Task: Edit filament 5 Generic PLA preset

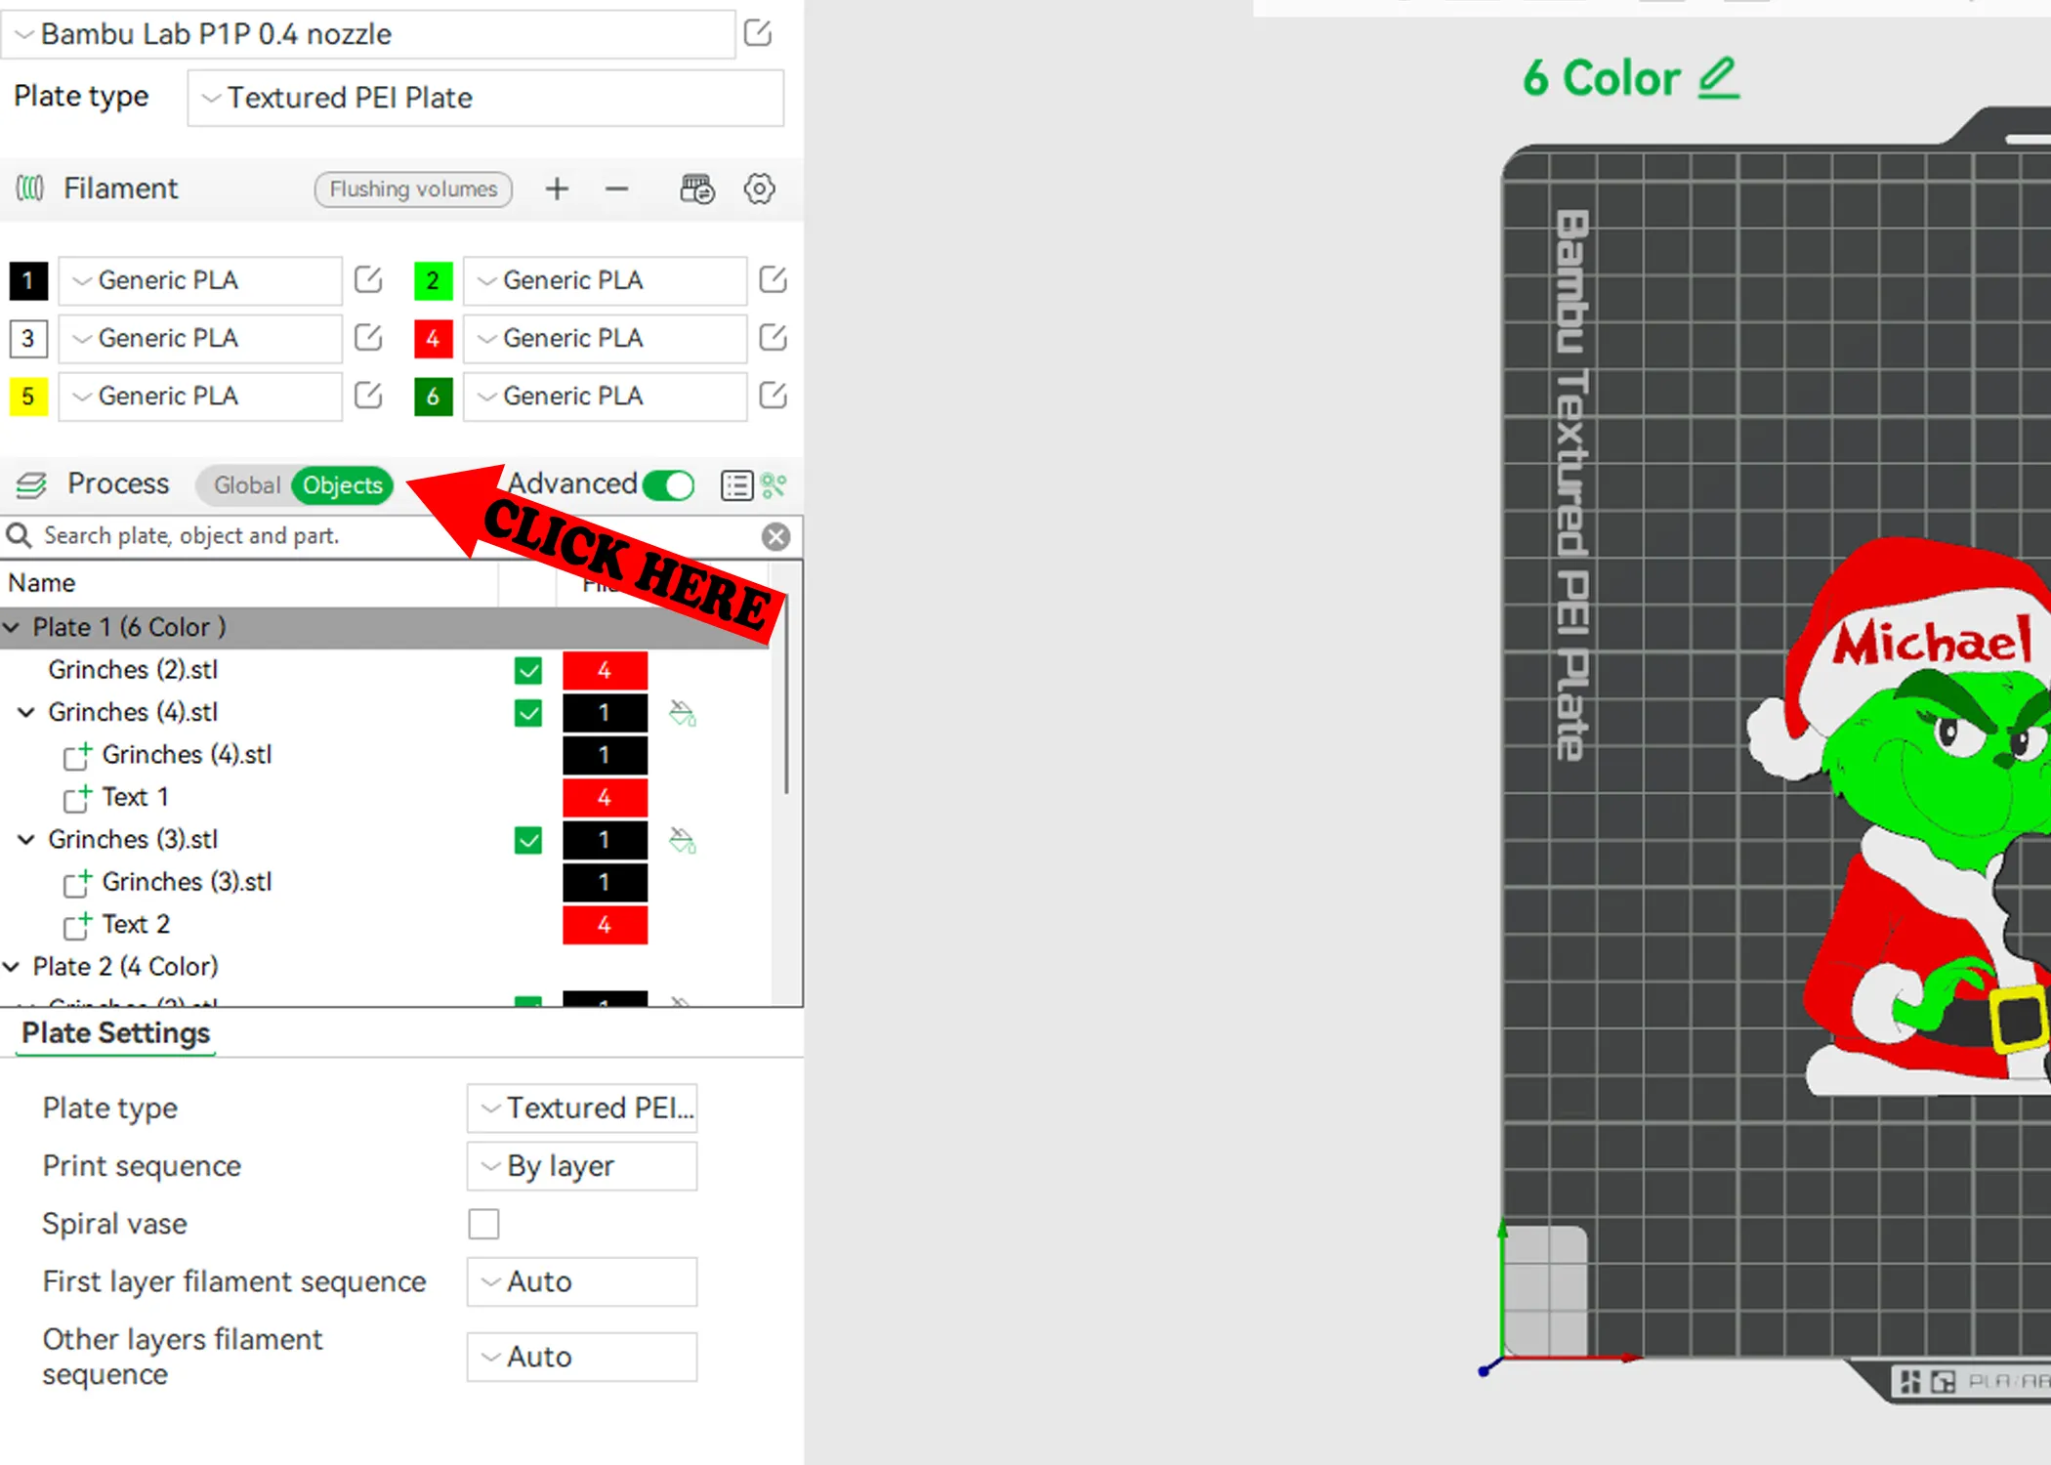Action: pos(368,396)
